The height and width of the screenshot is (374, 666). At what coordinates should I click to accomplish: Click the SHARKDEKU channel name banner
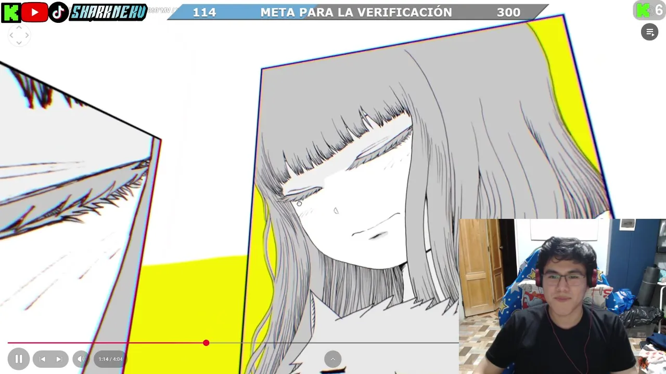coord(108,12)
